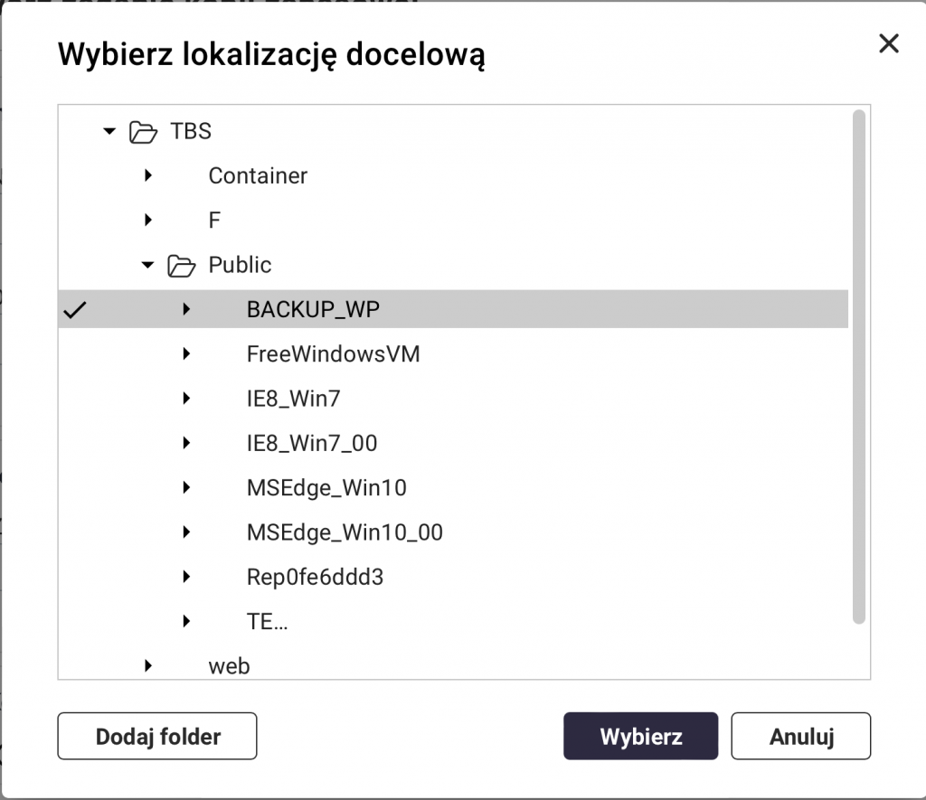
Task: Expand the BACKUP_WP folder arrow
Action: [x=186, y=310]
